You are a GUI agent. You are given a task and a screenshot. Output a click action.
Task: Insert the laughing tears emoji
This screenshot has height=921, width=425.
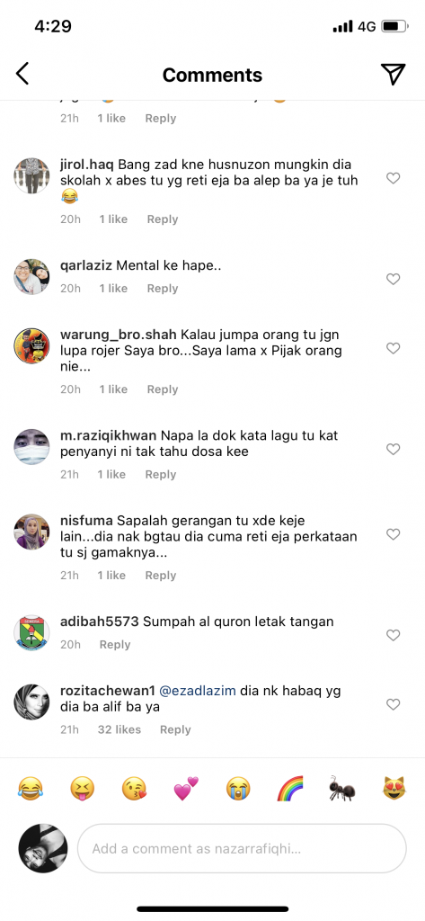tap(30, 788)
